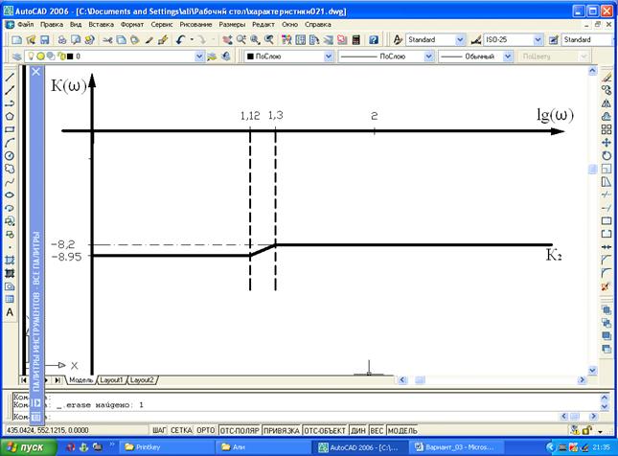Pick the Rectangle tool in draw toolbar

click(10, 128)
